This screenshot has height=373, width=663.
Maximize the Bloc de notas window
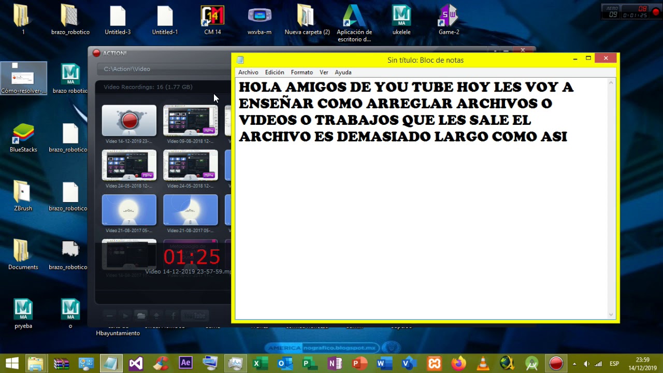tap(588, 59)
